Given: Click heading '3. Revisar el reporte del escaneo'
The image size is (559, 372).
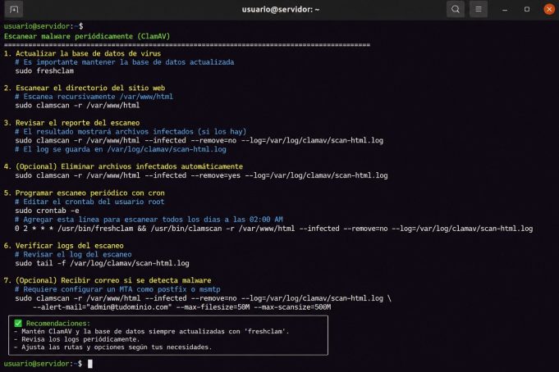Looking at the screenshot, I should pos(71,123).
